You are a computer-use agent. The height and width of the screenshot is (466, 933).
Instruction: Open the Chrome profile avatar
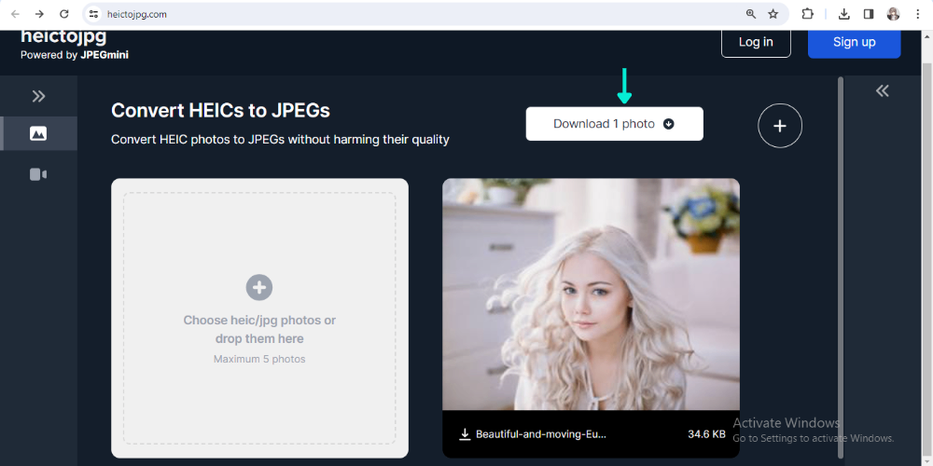click(x=893, y=14)
